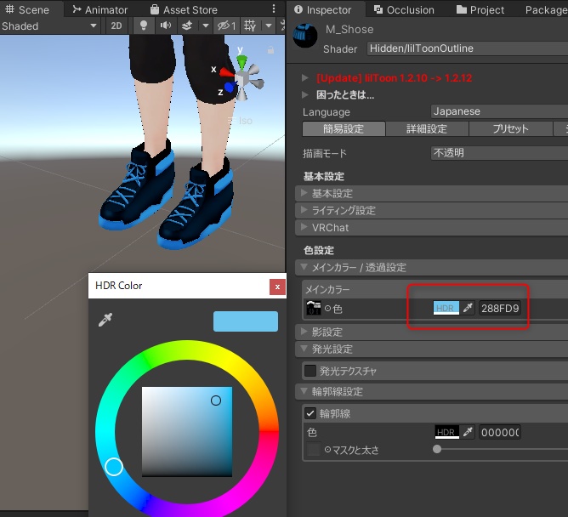The width and height of the screenshot is (568, 517).
Task: Open the effects dropdown arrow beside the layers icon
Action: (x=206, y=26)
